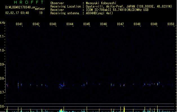Click the 0349 time marker
Image resolution: width=177 pixels, height=112 pixels.
click(154, 24)
